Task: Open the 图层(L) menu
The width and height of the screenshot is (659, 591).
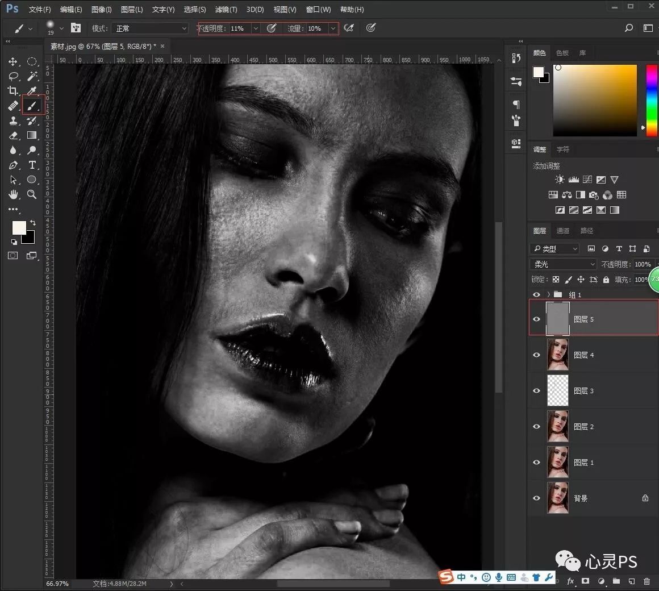Action: (132, 9)
